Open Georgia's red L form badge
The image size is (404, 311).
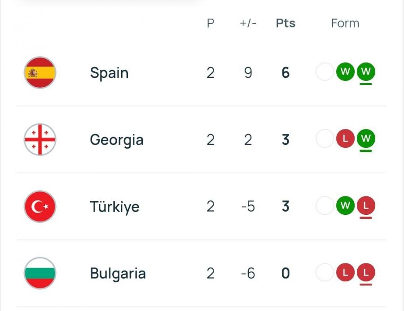[x=345, y=138]
